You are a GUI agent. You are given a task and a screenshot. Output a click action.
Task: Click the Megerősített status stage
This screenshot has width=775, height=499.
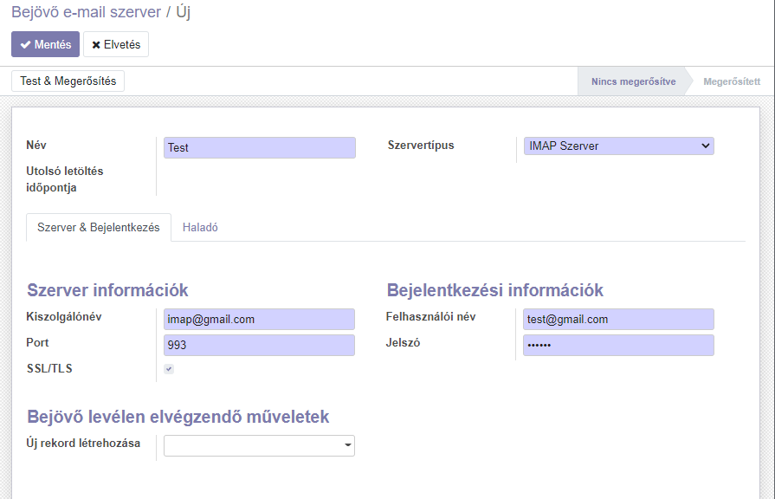click(x=732, y=81)
